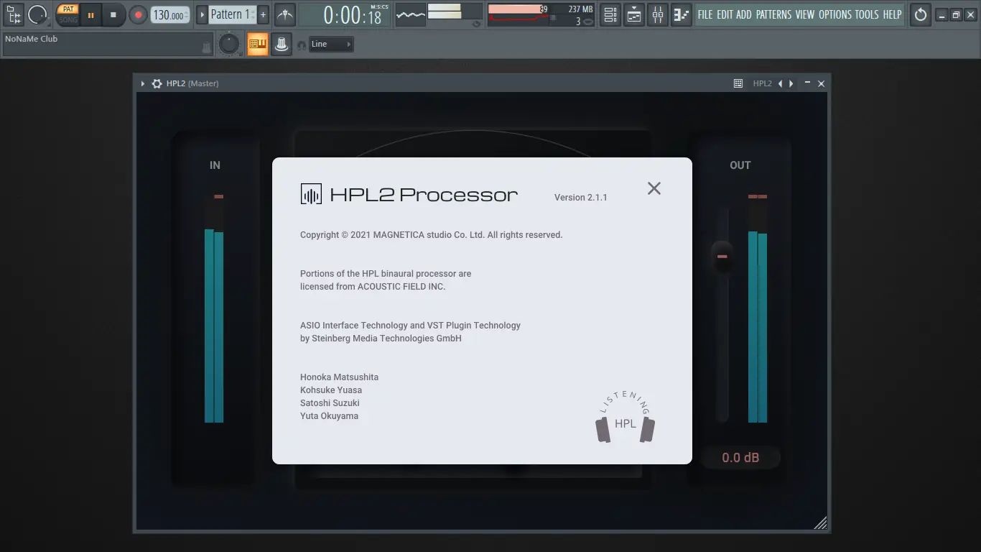Image resolution: width=981 pixels, height=552 pixels.
Task: Click the multilink to controllers knob icon
Action: (x=282, y=44)
